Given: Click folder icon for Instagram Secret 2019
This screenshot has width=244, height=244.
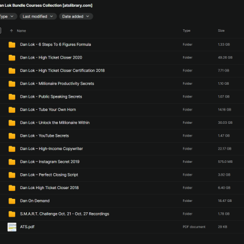Looking at the screenshot, I should [12, 162].
